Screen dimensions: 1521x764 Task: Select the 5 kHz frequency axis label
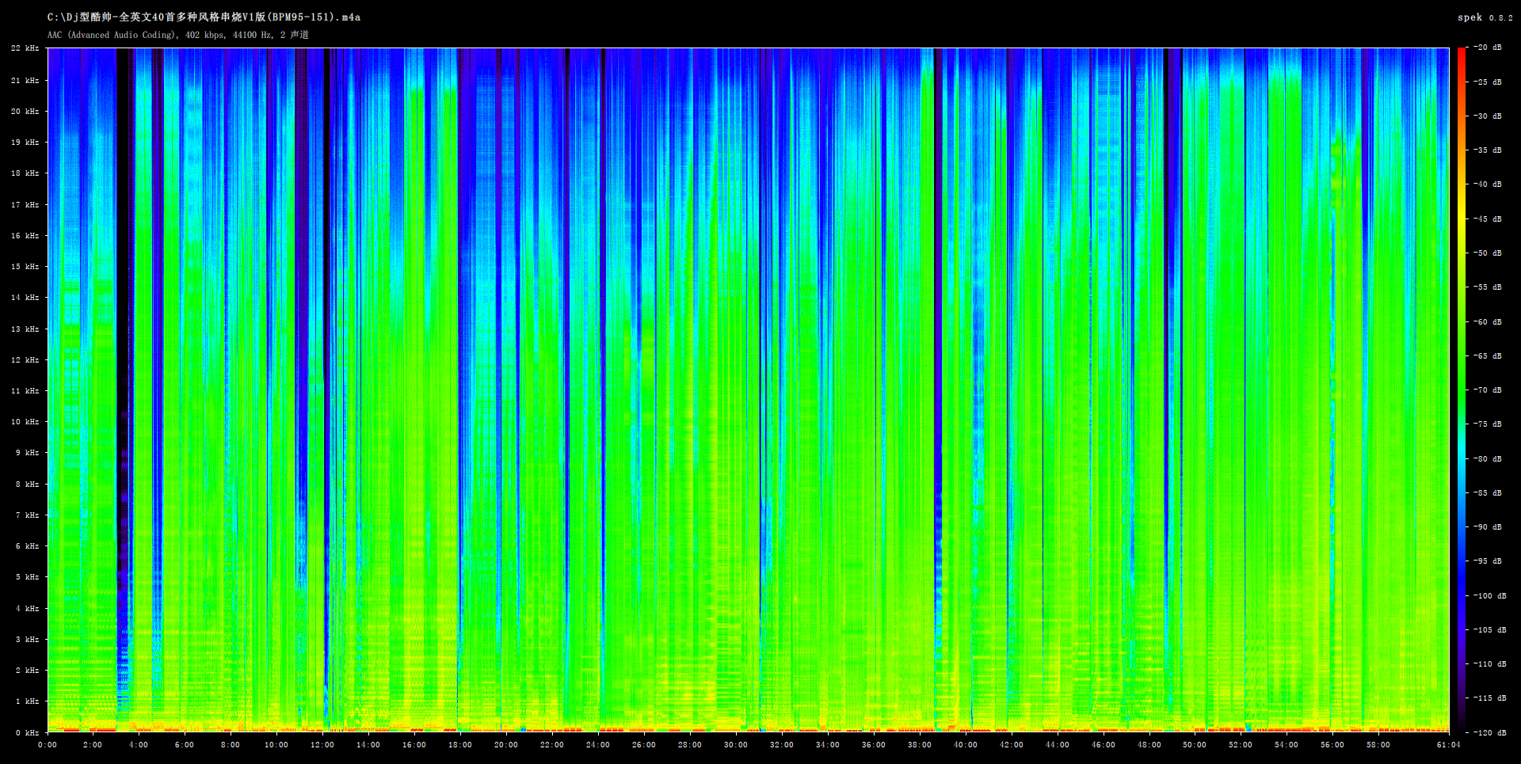tap(27, 577)
